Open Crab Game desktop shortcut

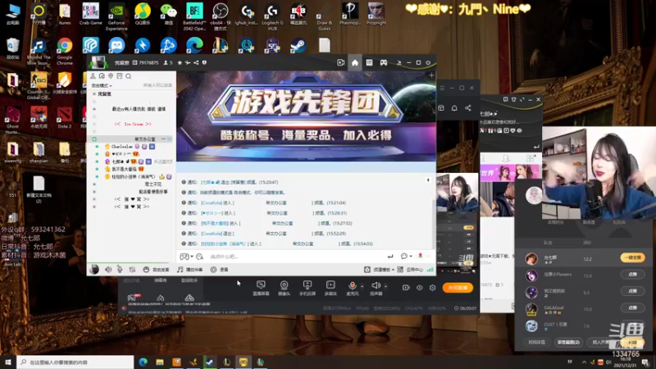[91, 14]
